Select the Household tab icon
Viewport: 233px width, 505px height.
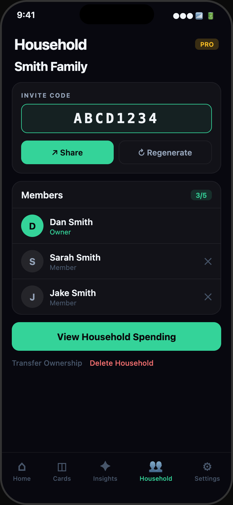pyautogui.click(x=156, y=466)
